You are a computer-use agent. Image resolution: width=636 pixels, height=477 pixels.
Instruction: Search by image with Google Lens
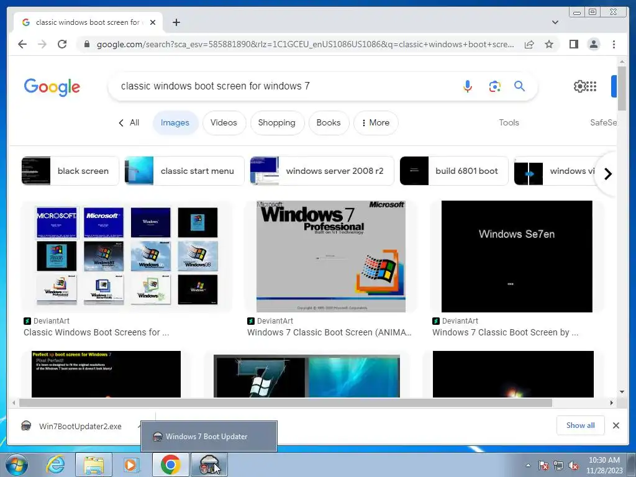(x=494, y=86)
